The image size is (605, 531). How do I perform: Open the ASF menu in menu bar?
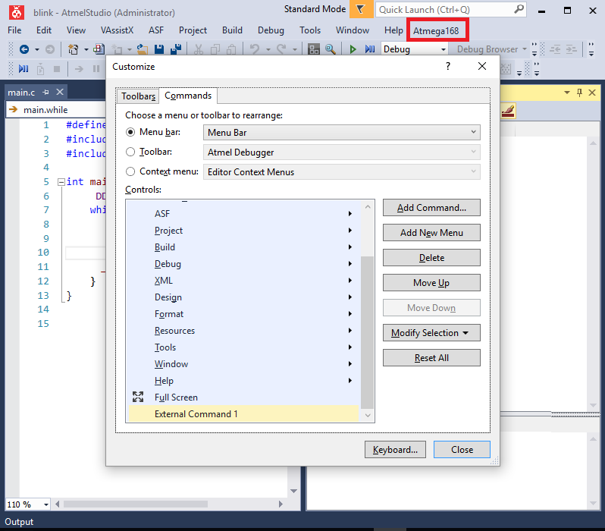156,30
